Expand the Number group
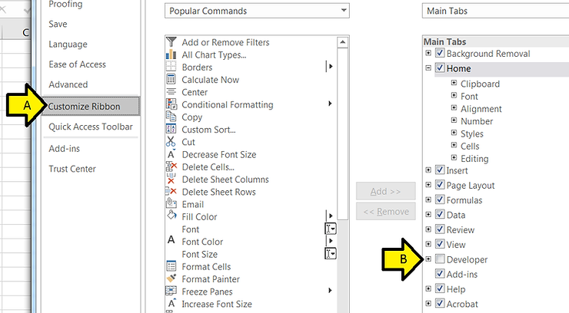The image size is (569, 313). 454,120
